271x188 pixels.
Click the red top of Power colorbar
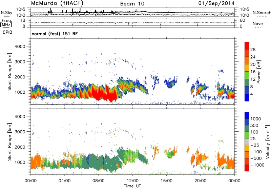pos(247,46)
